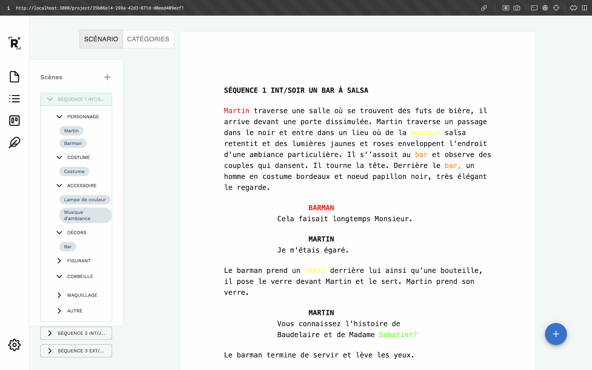Select the SCÉNARIO tab

[x=101, y=39]
